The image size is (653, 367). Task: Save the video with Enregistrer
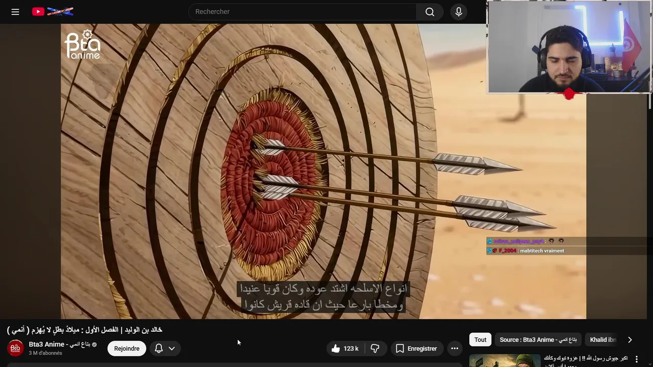point(416,349)
